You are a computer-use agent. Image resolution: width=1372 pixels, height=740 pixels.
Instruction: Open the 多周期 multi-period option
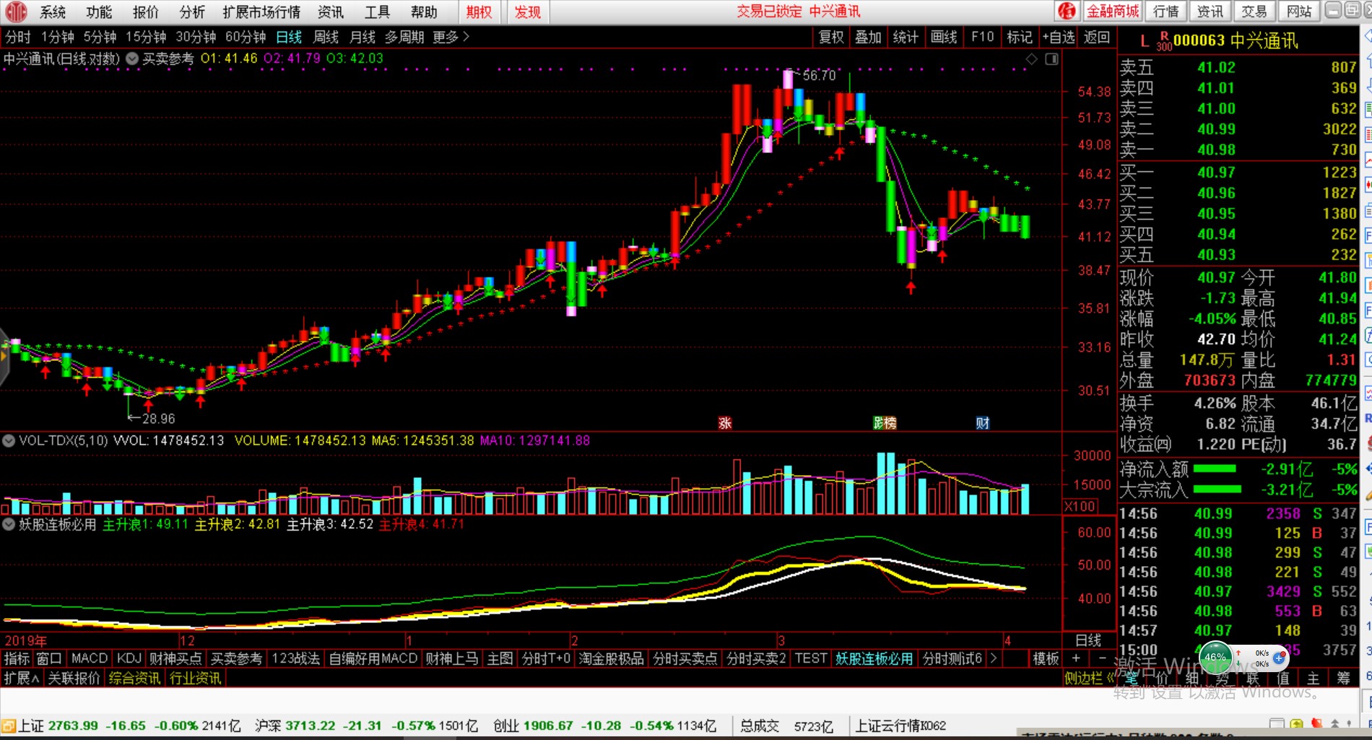coord(404,37)
